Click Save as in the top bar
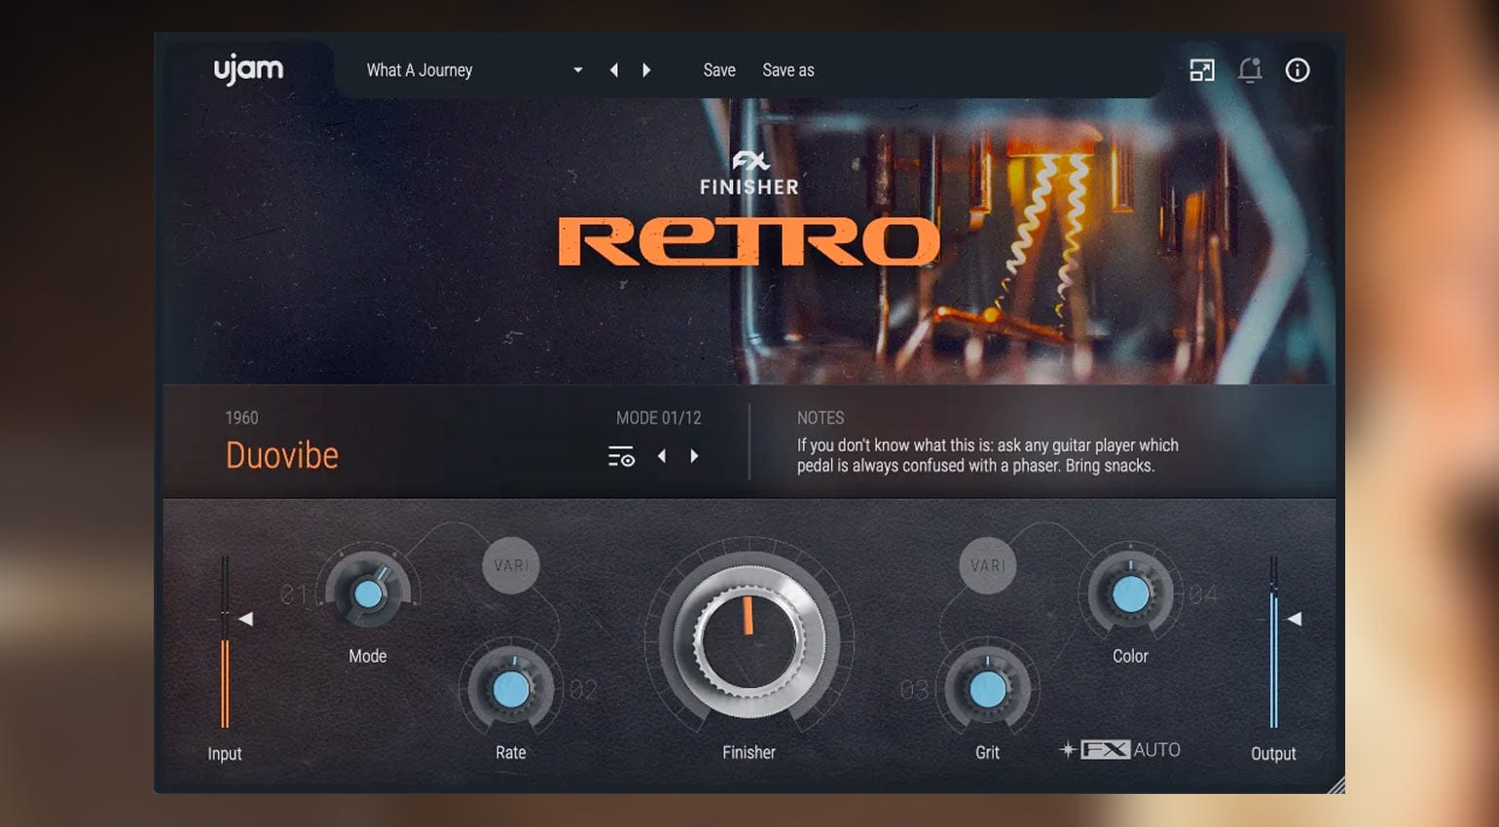Viewport: 1499px width, 827px height. (788, 70)
